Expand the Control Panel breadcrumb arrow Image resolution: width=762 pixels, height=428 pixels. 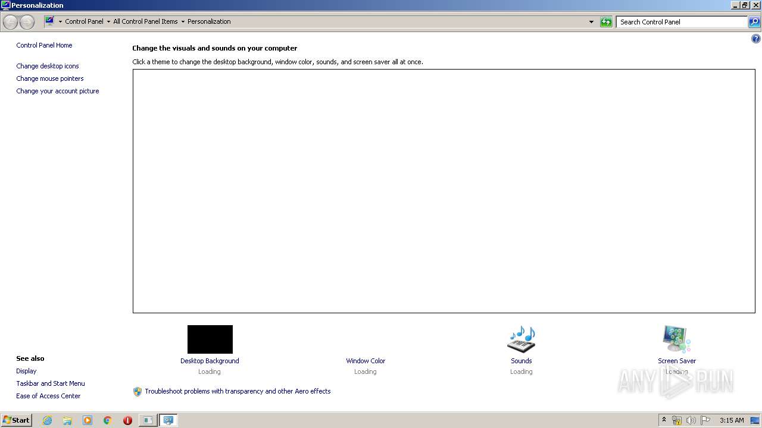pos(108,21)
